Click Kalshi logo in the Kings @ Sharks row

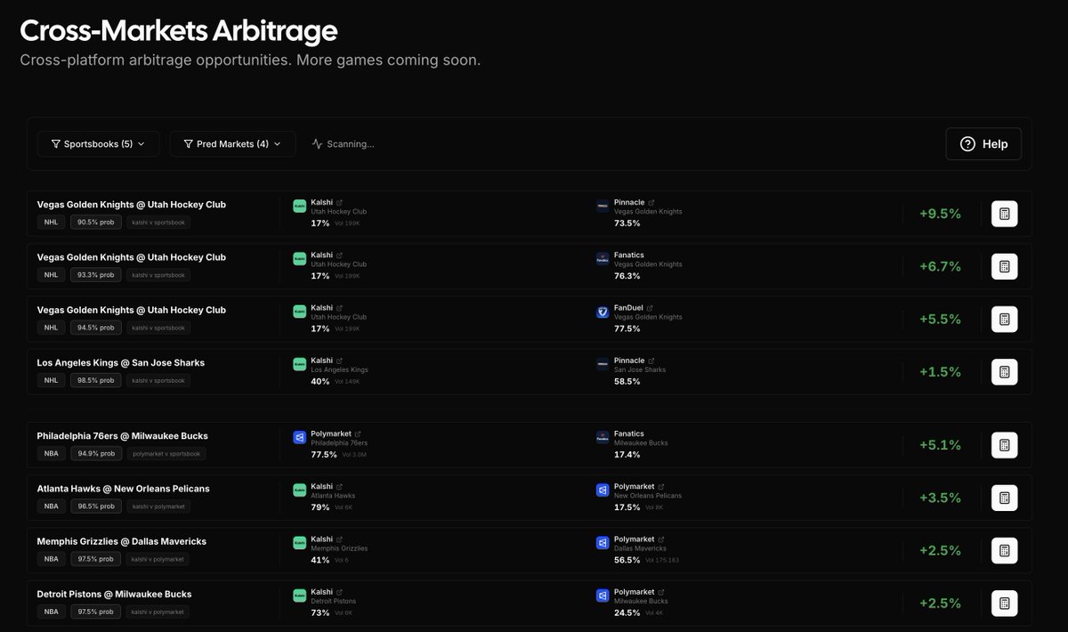tap(299, 365)
